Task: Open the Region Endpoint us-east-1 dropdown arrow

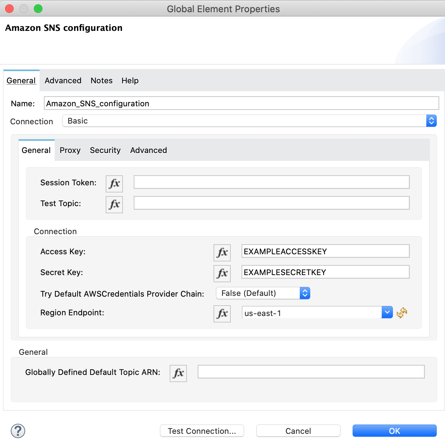Action: pos(387,312)
